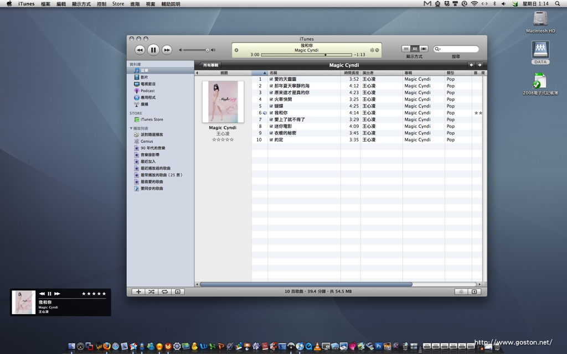Go back to 所有專輯 (all albums)

210,65
